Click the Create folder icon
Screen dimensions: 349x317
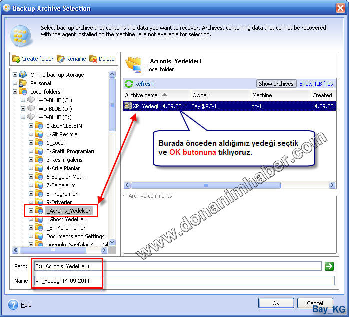[x=16, y=59]
